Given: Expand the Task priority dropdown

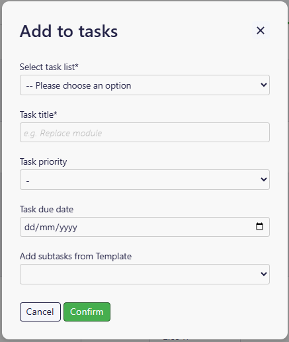Looking at the screenshot, I should coord(145,179).
